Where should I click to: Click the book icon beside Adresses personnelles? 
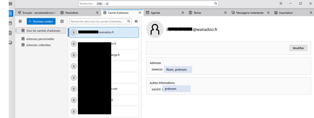23,39
